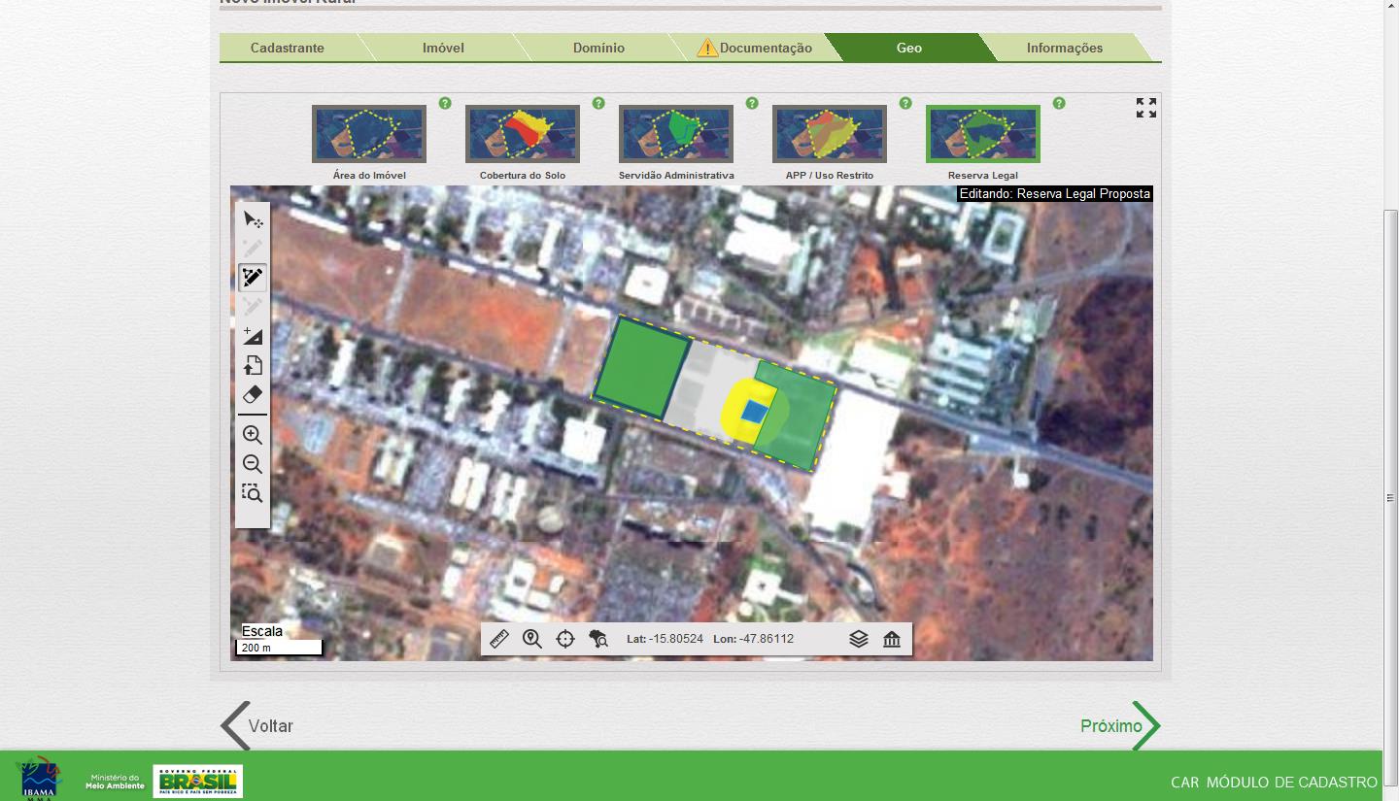1399x801 pixels.
Task: Open help for Servidão Administrativa
Action: 752,103
